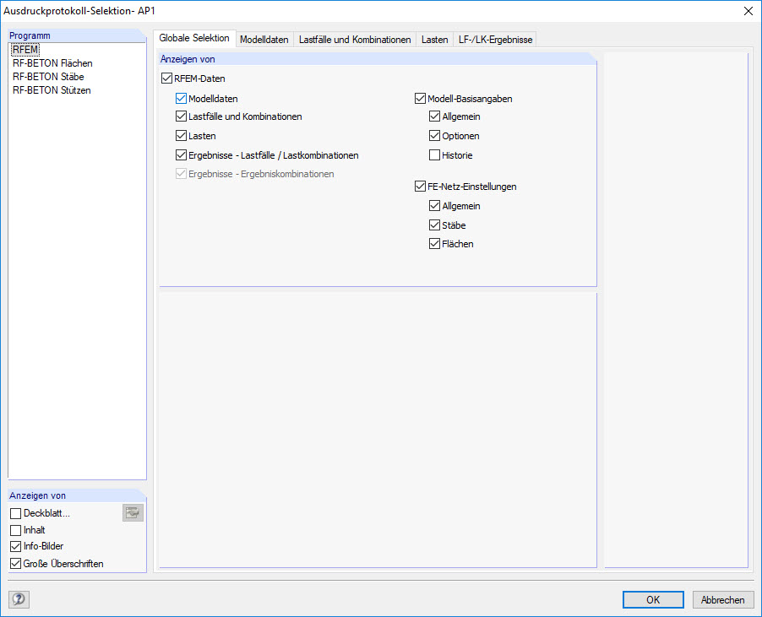Confirm with the OK button
Viewport: 762px width, 617px height.
pyautogui.click(x=653, y=599)
